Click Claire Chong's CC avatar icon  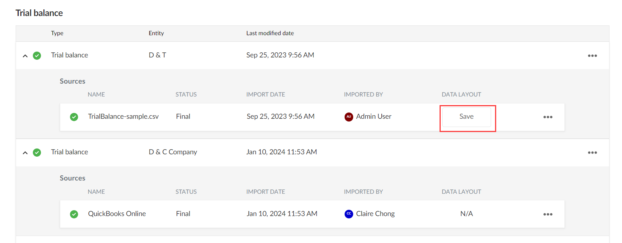tap(349, 214)
